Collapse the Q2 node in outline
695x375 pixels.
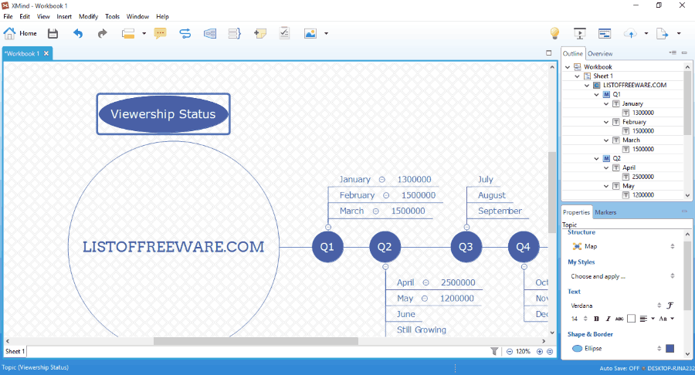597,158
